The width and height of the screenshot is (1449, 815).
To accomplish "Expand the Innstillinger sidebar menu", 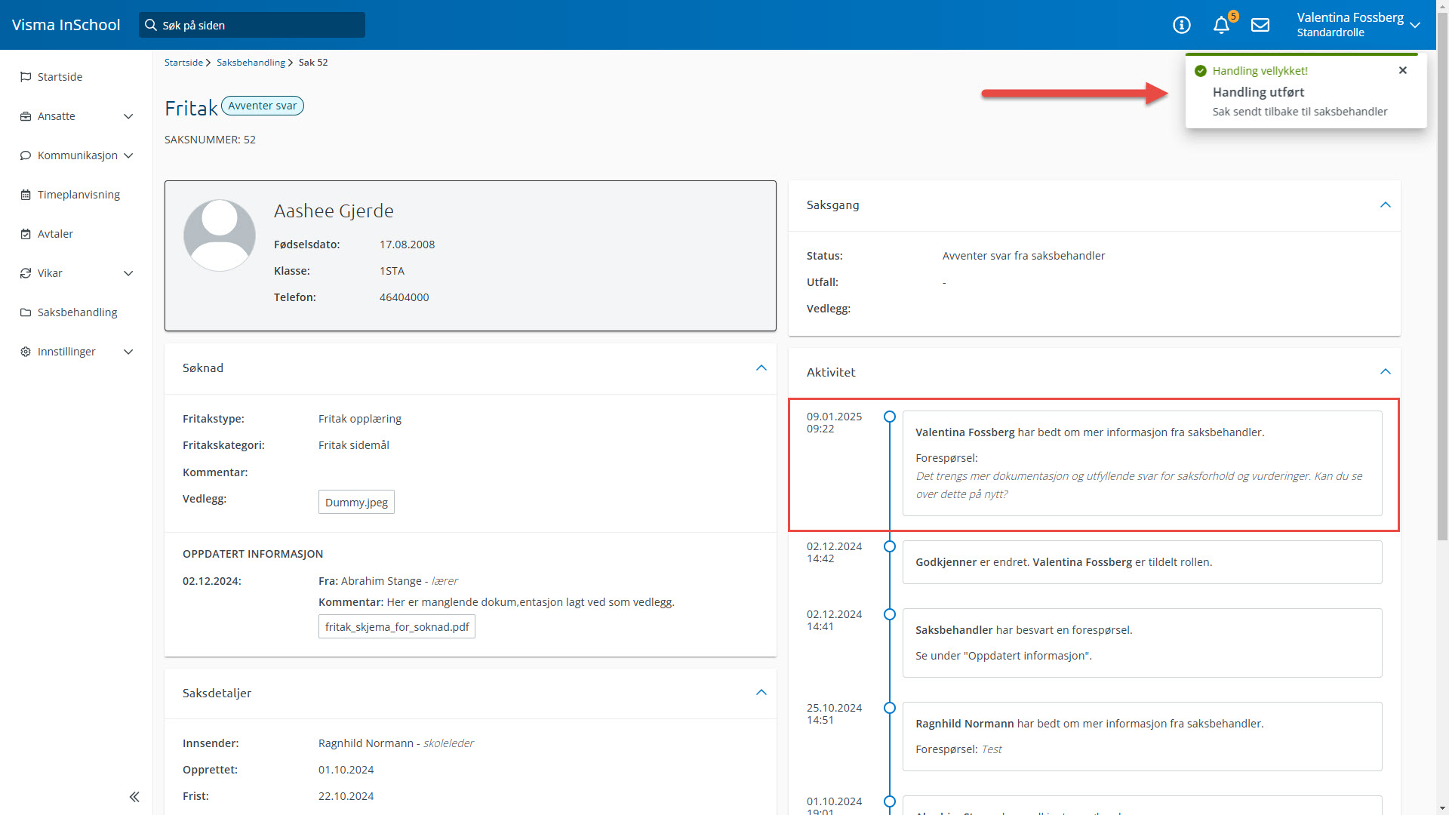I will (x=128, y=352).
